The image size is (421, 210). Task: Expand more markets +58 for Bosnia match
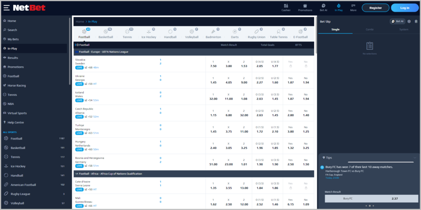pyautogui.click(x=90, y=166)
